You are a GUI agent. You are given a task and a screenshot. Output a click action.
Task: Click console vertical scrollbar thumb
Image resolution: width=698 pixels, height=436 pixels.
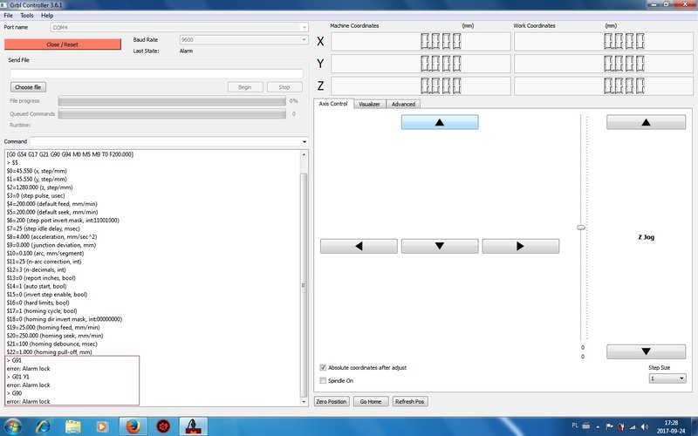[x=304, y=285]
